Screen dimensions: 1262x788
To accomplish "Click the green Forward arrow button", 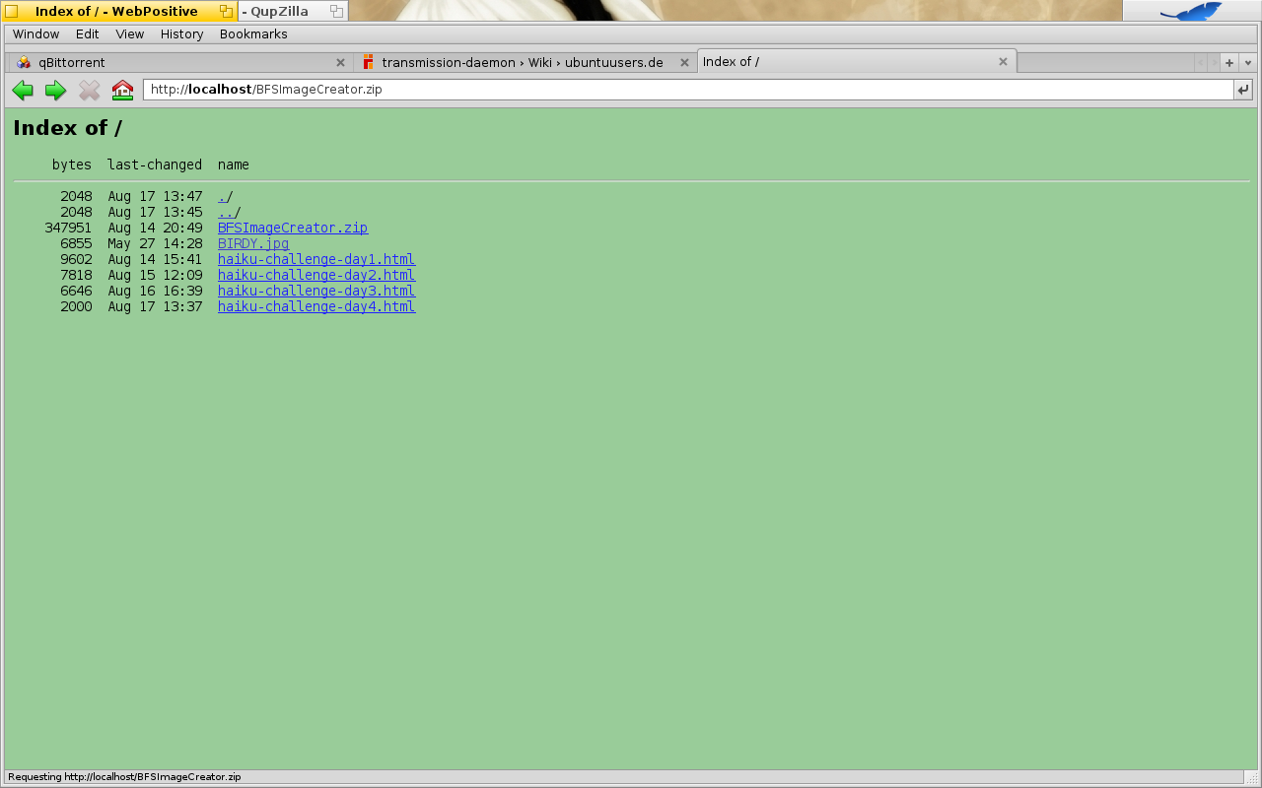I will (x=56, y=91).
